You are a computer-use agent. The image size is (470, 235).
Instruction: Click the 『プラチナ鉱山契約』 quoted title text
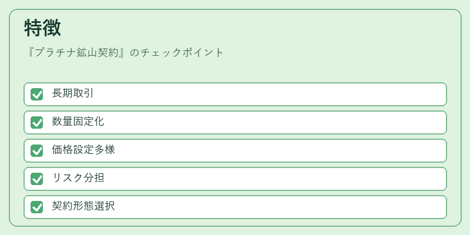77,52
